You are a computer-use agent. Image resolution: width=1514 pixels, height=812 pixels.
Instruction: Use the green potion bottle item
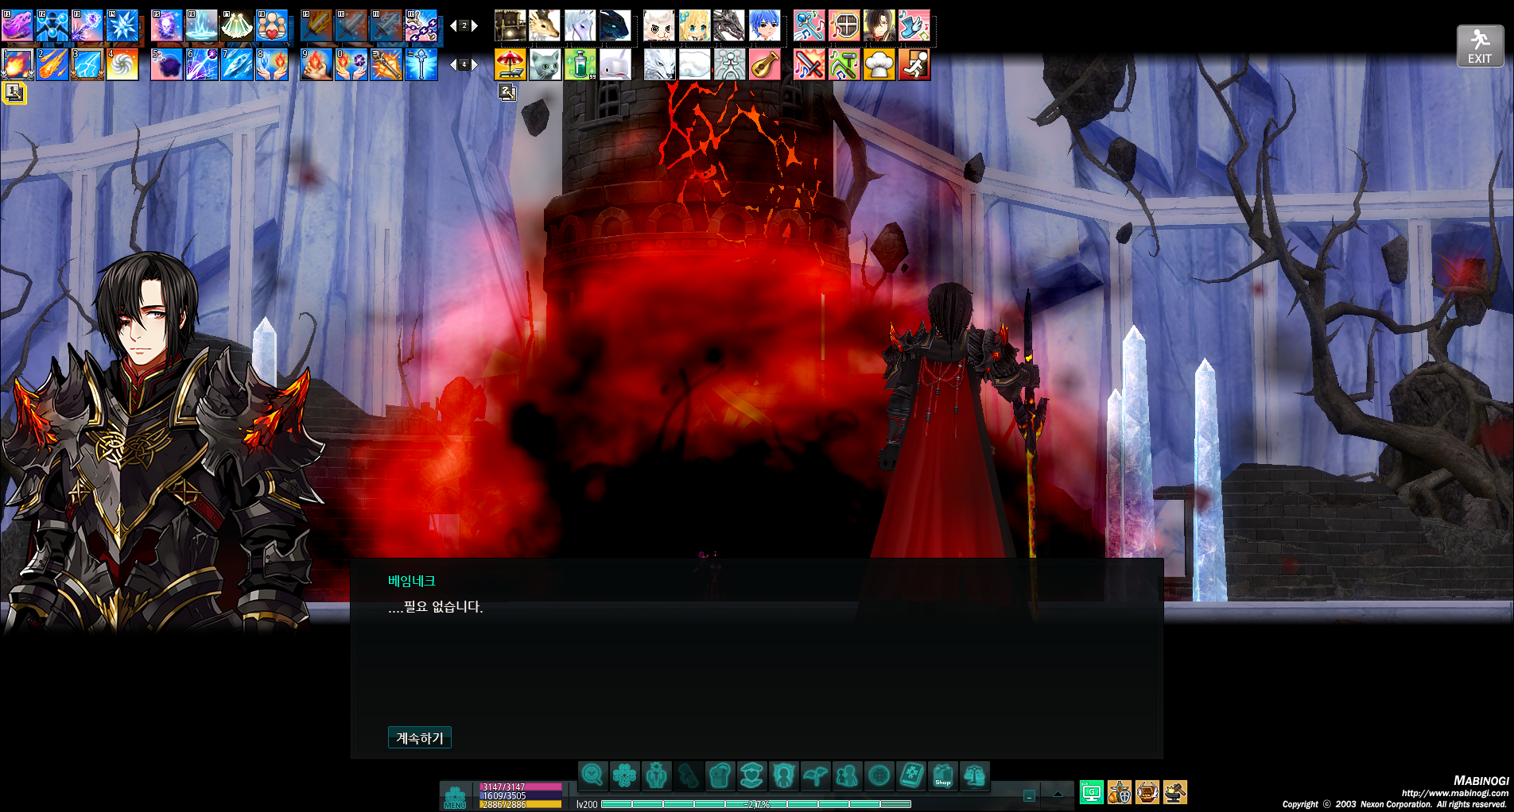pyautogui.click(x=580, y=64)
